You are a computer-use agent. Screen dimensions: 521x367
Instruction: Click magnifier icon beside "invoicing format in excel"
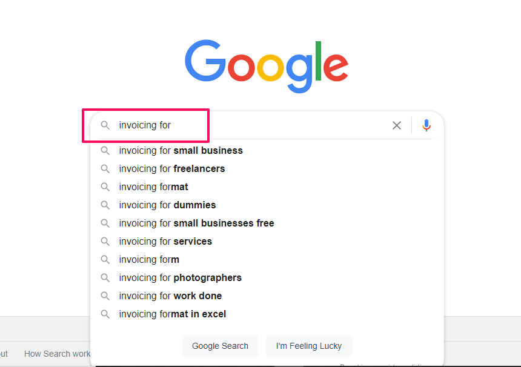click(x=105, y=314)
